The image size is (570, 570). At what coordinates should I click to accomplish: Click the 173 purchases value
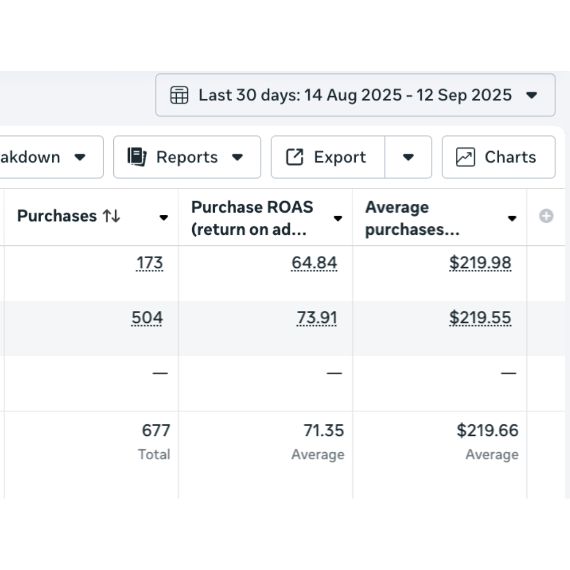(x=149, y=263)
